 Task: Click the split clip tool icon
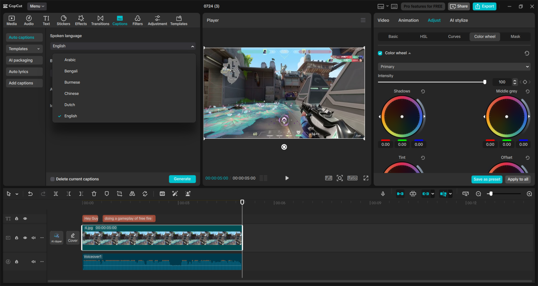56,194
